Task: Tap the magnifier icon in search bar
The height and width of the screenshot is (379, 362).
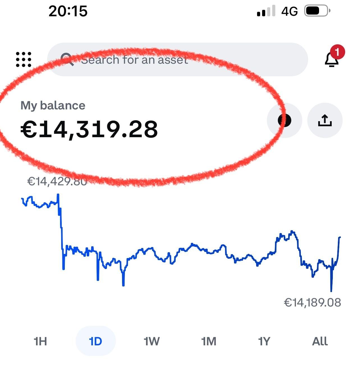Action: point(67,59)
